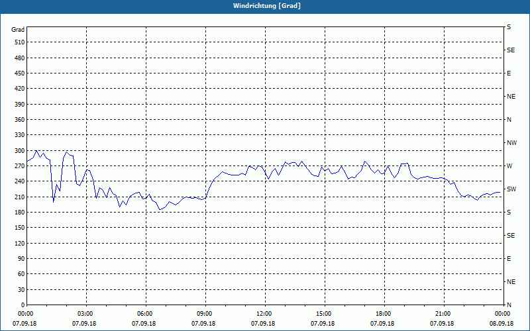The width and height of the screenshot is (530, 331).
Task: Click the 150 y-axis value
Action: coord(20,228)
